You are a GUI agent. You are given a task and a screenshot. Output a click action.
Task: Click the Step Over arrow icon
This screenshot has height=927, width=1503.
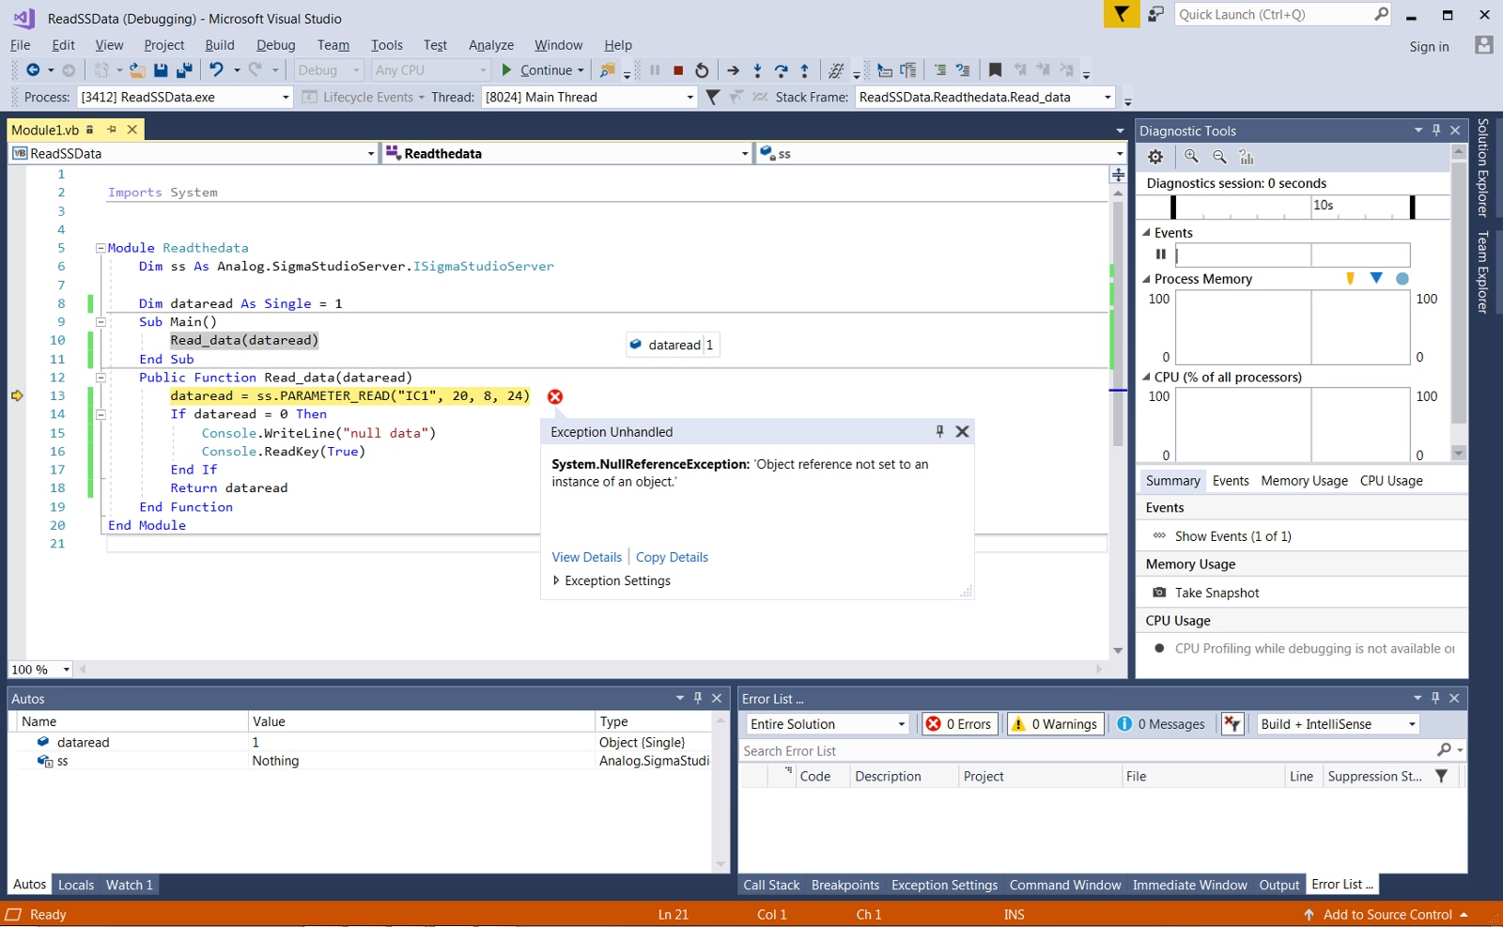tap(781, 70)
